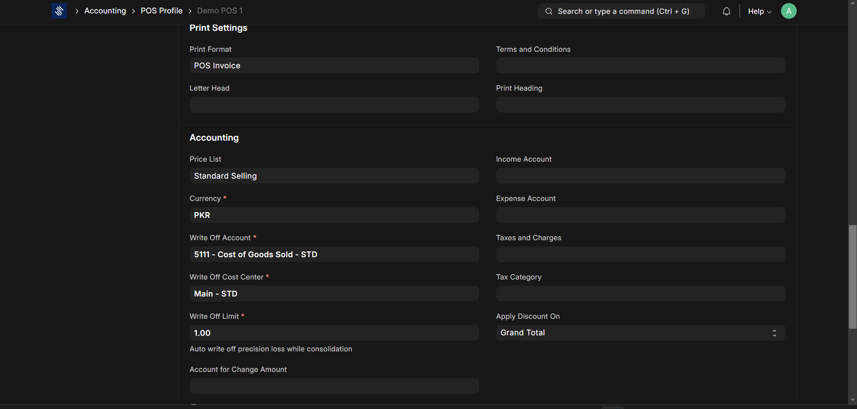Click the search magnifier icon
The width and height of the screenshot is (857, 409).
point(548,11)
